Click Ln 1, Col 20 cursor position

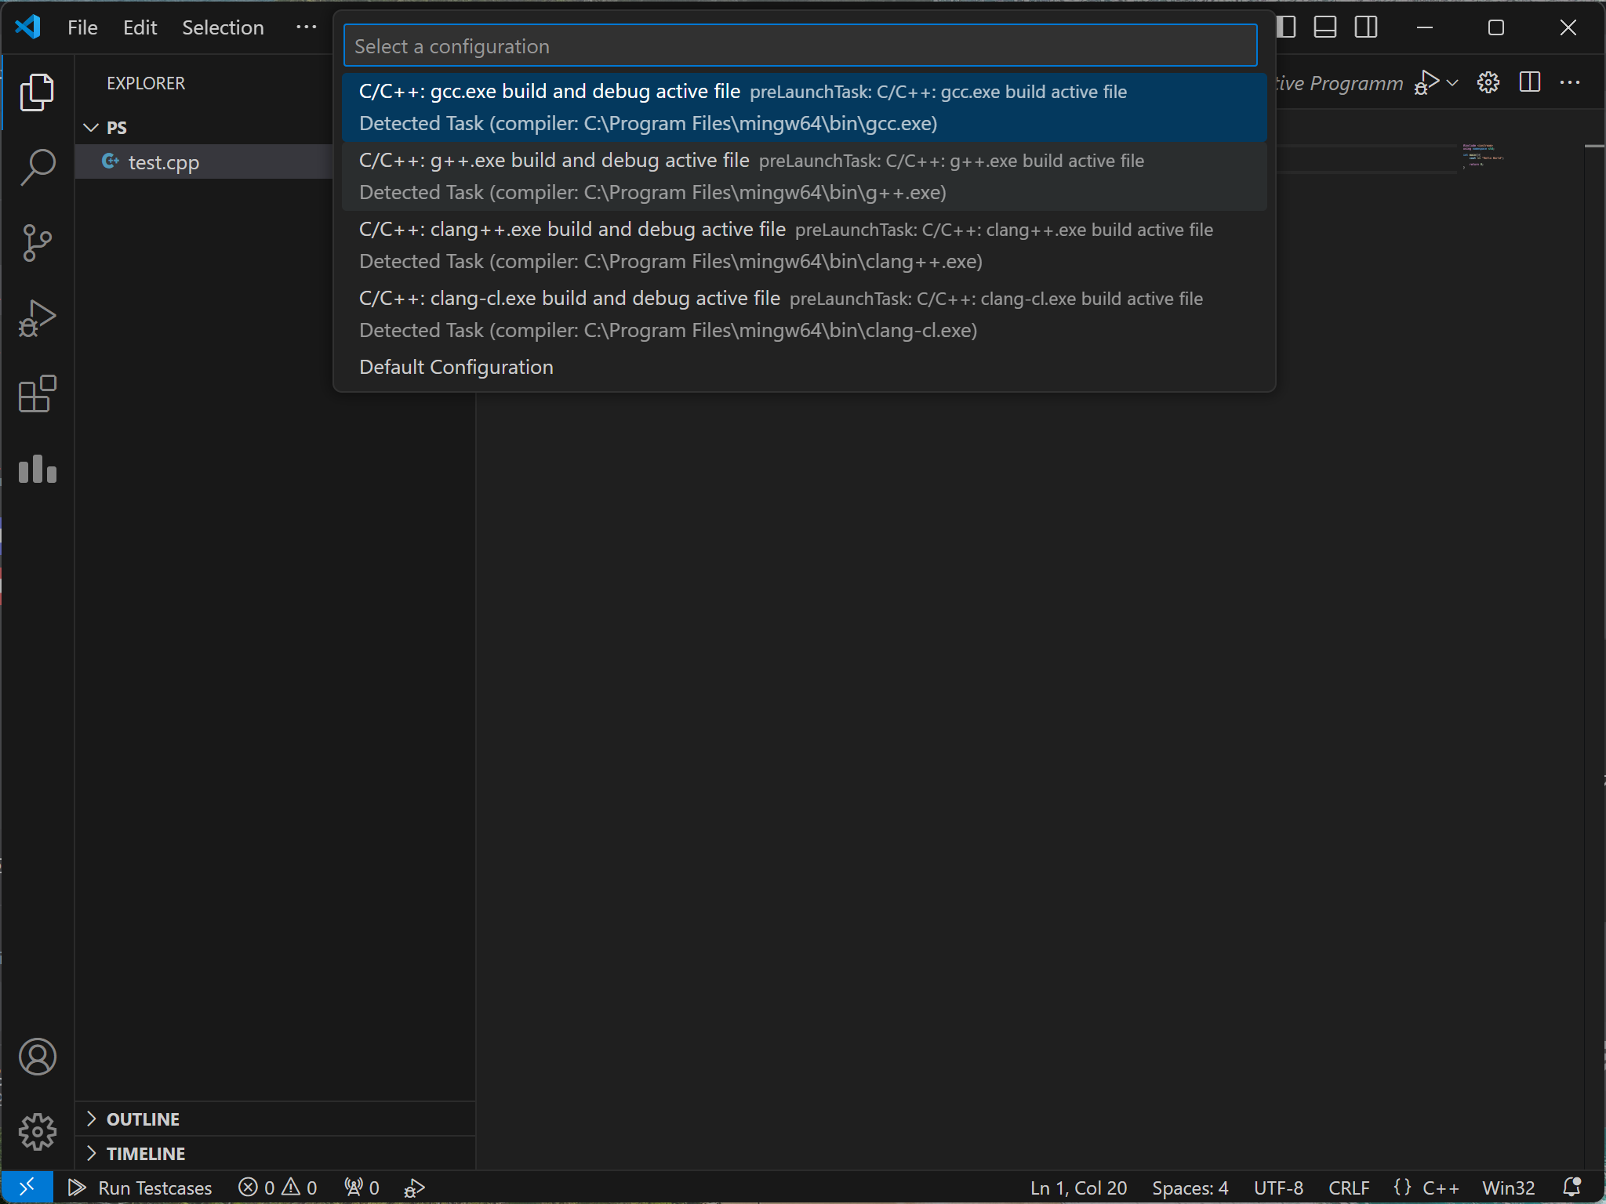(1078, 1188)
